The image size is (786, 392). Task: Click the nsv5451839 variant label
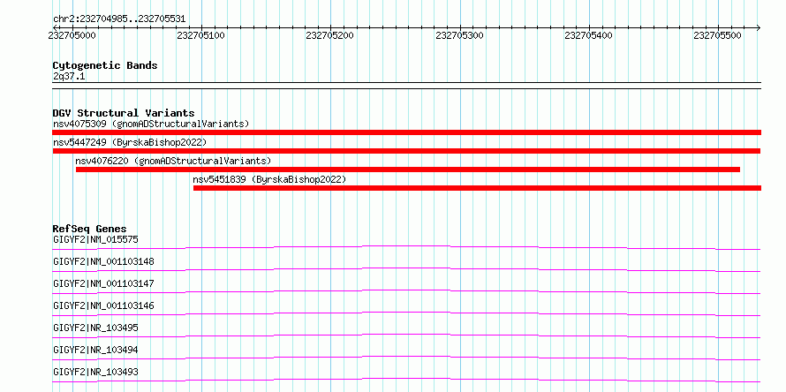pyautogui.click(x=269, y=179)
